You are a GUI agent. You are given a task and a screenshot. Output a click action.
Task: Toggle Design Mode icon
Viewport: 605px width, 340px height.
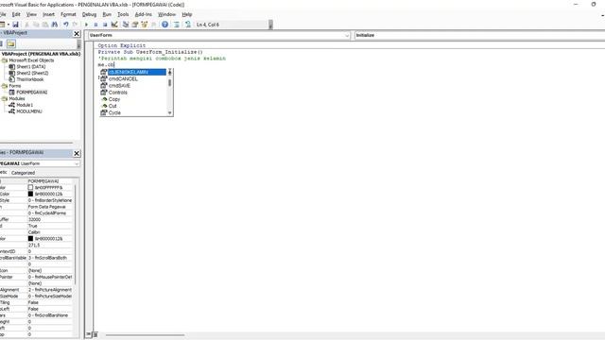pos(114,25)
